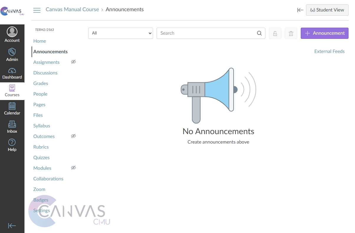The image size is (355, 233).
Task: Toggle the hidden eye icon beside Outcomes
Action: 73,136
